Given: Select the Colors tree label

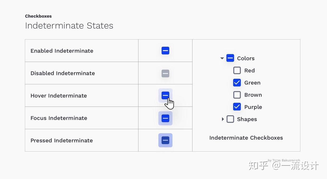Looking at the screenshot, I should click(x=246, y=58).
